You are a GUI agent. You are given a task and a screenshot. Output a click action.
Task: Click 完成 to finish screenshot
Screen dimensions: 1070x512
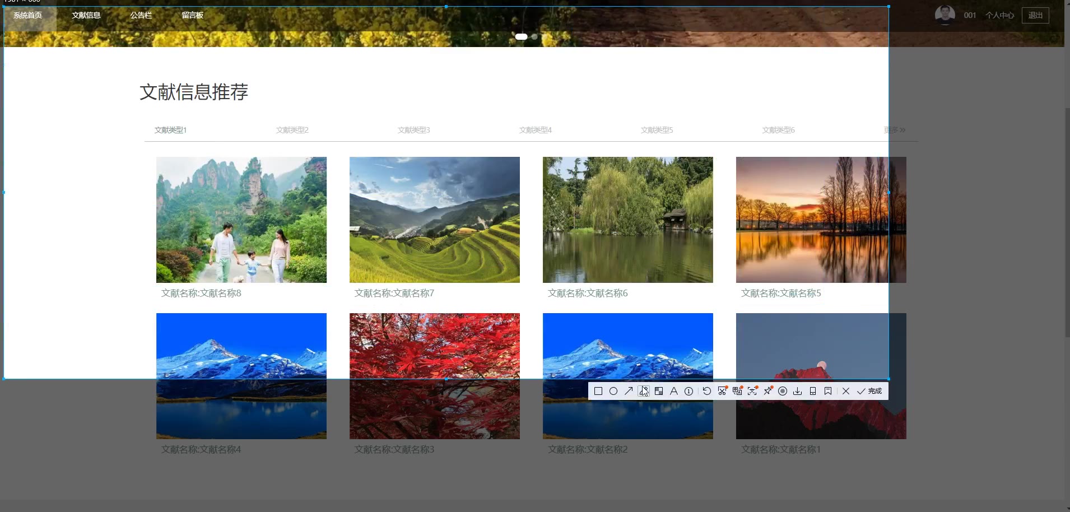(x=869, y=391)
